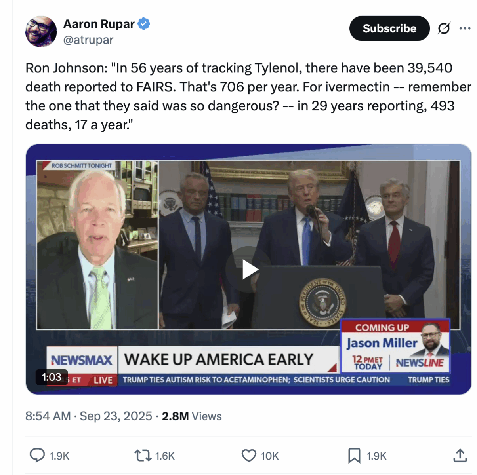477x475 pixels.
Task: Open the 1.6K reposts count
Action: click(x=165, y=456)
